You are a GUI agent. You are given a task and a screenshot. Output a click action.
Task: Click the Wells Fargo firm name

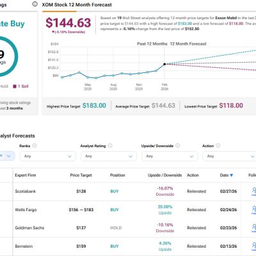pyautogui.click(x=26, y=210)
